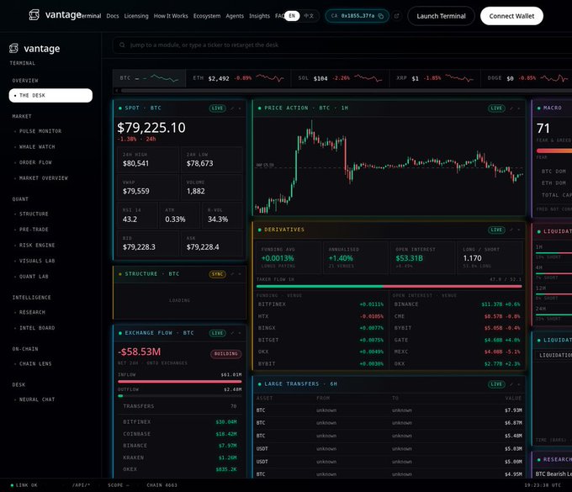572x492 pixels.
Task: Open The Desk in sidebar
Action: point(50,95)
